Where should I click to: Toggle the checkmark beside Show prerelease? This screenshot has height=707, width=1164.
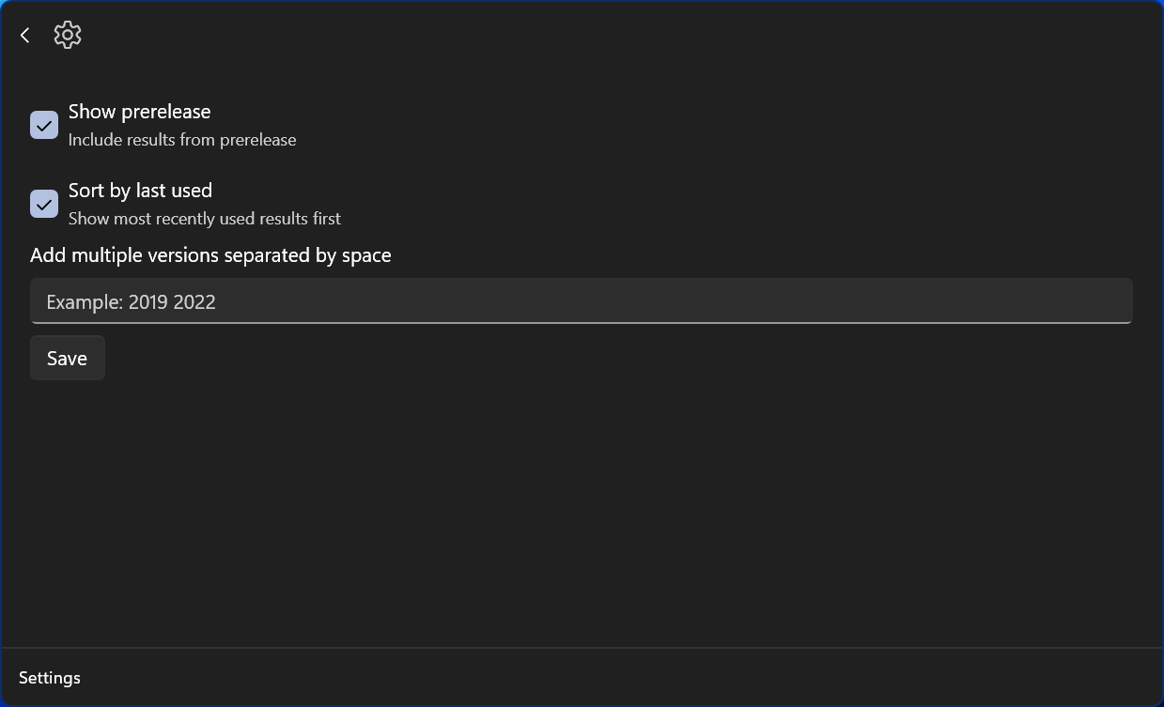coord(44,125)
